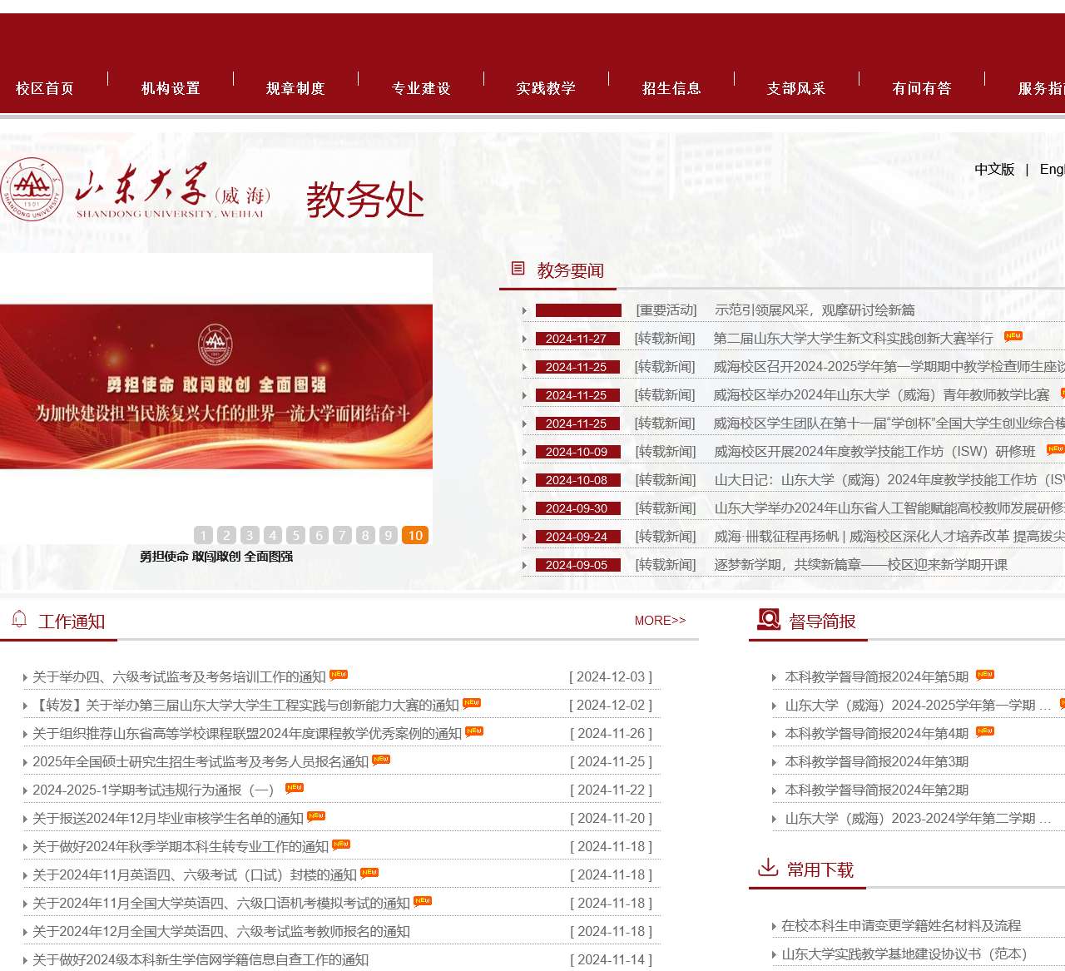Open 山东大学（威海）2024-2025学年第一学期 report
This screenshot has height=971, width=1065.
tap(919, 705)
